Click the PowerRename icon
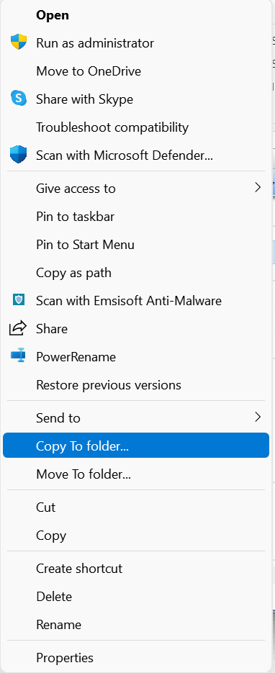The width and height of the screenshot is (275, 673). point(19,356)
